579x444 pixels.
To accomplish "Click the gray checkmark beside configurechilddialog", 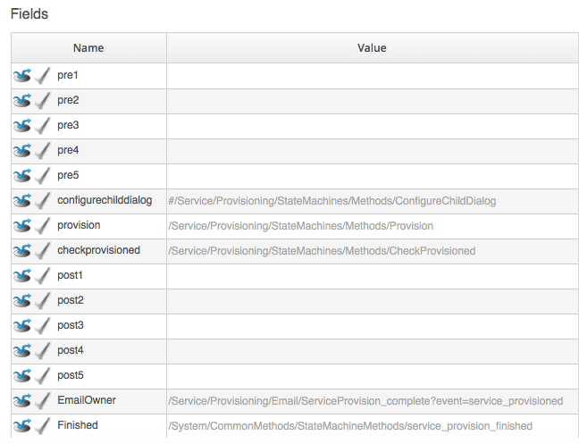I will [x=43, y=201].
